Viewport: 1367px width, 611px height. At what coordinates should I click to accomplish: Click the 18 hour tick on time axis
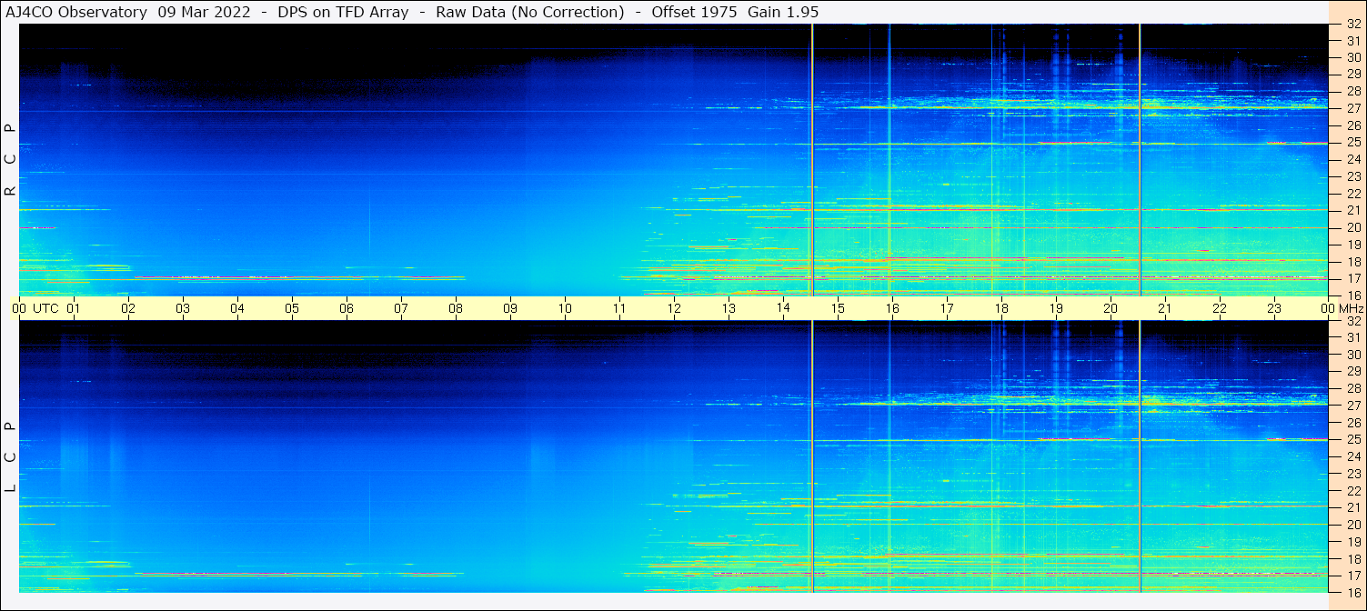(x=1001, y=308)
